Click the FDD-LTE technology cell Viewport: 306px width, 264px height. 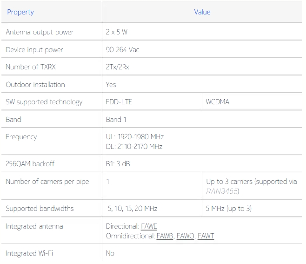tap(119, 102)
